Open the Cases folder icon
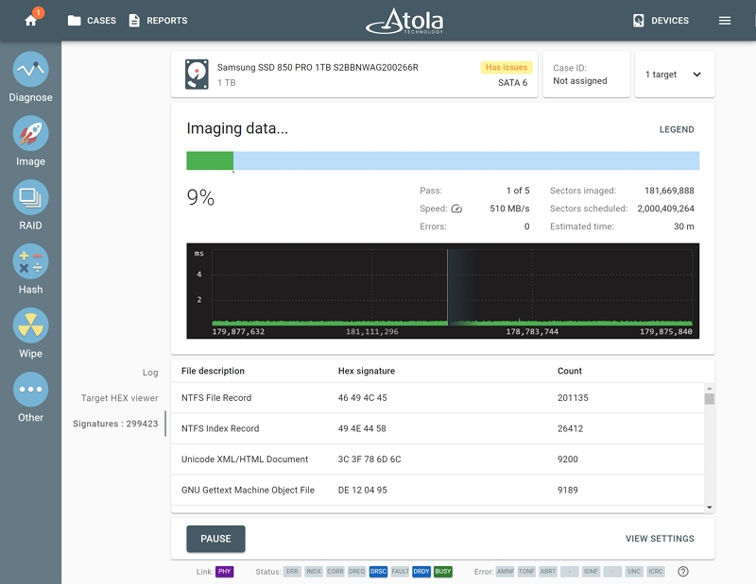This screenshot has height=584, width=756. 75,20
